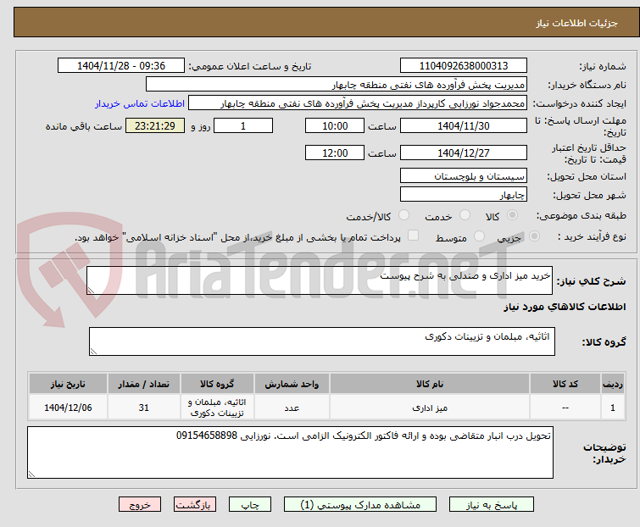Click the ردیف column header
The image size is (640, 527).
pyautogui.click(x=613, y=384)
